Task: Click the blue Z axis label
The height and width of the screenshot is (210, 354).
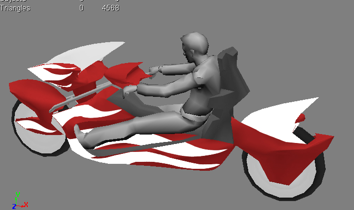Action: (x=14, y=207)
